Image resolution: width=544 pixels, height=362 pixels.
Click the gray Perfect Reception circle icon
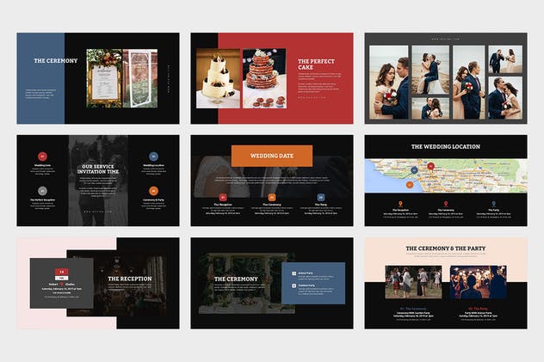(x=41, y=191)
